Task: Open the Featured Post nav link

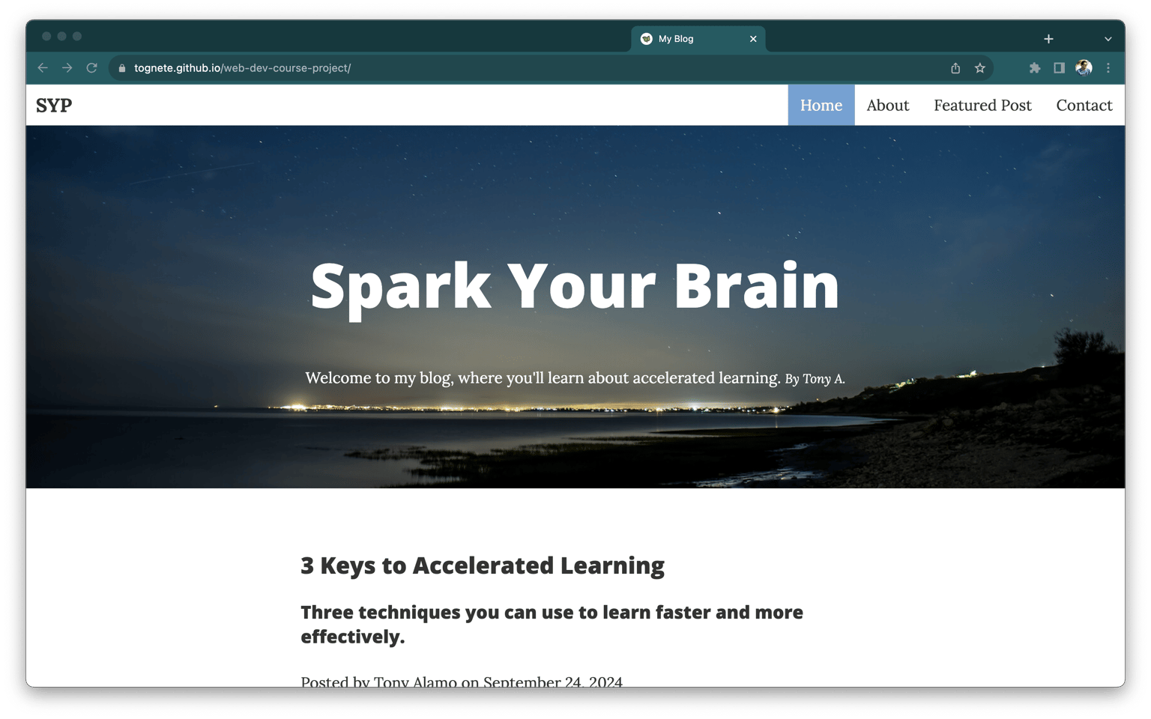Action: coord(982,106)
